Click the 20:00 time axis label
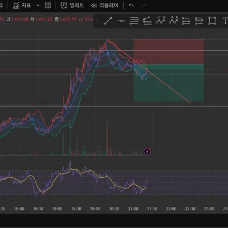The height and width of the screenshot is (228, 228). pos(95,209)
